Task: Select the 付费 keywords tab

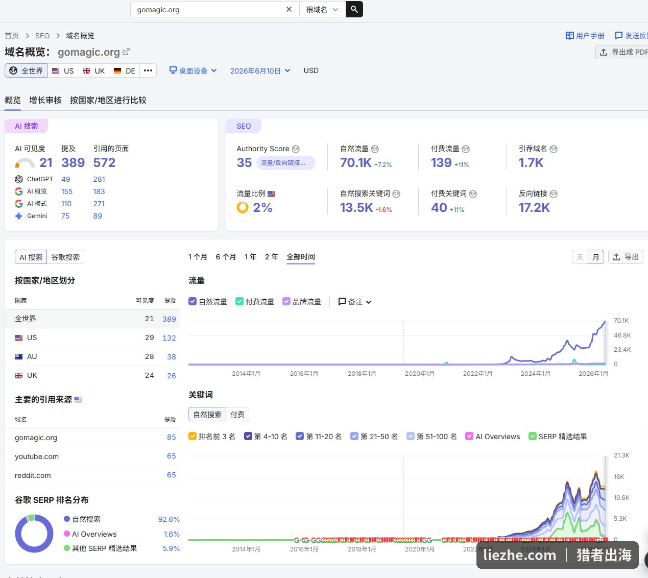Action: pyautogui.click(x=237, y=414)
